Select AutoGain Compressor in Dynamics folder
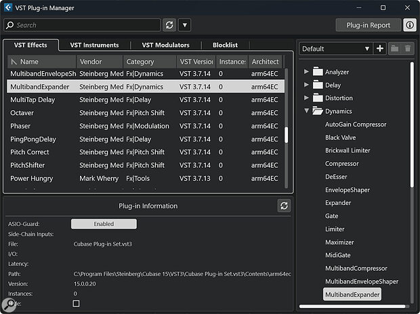Viewport: 420px width, 314px height. (356, 125)
